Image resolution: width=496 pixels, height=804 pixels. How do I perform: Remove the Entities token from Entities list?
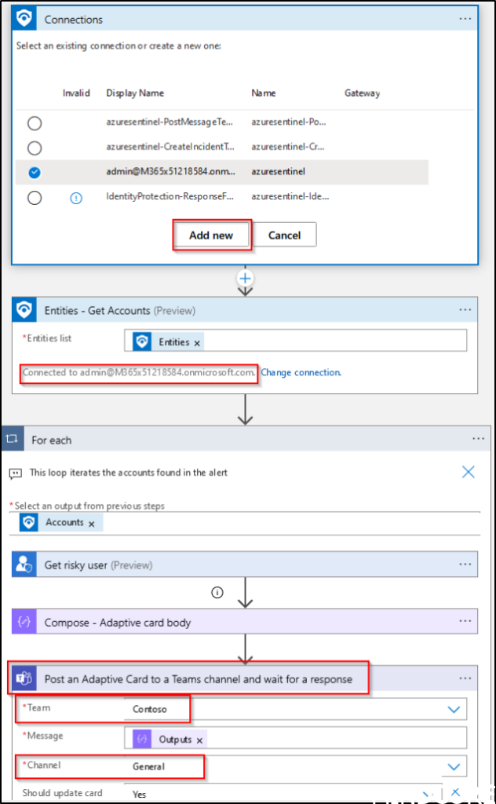[x=197, y=342]
